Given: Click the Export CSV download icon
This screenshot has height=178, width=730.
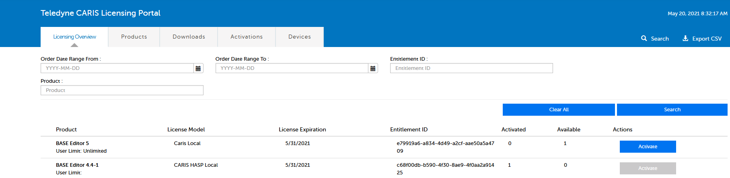Looking at the screenshot, I should [x=685, y=38].
